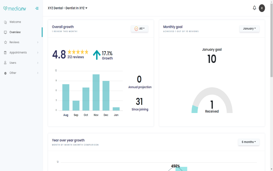Image resolution: width=273 pixels, height=171 pixels.
Task: Open the 6 months range dropdown
Action: click(248, 142)
